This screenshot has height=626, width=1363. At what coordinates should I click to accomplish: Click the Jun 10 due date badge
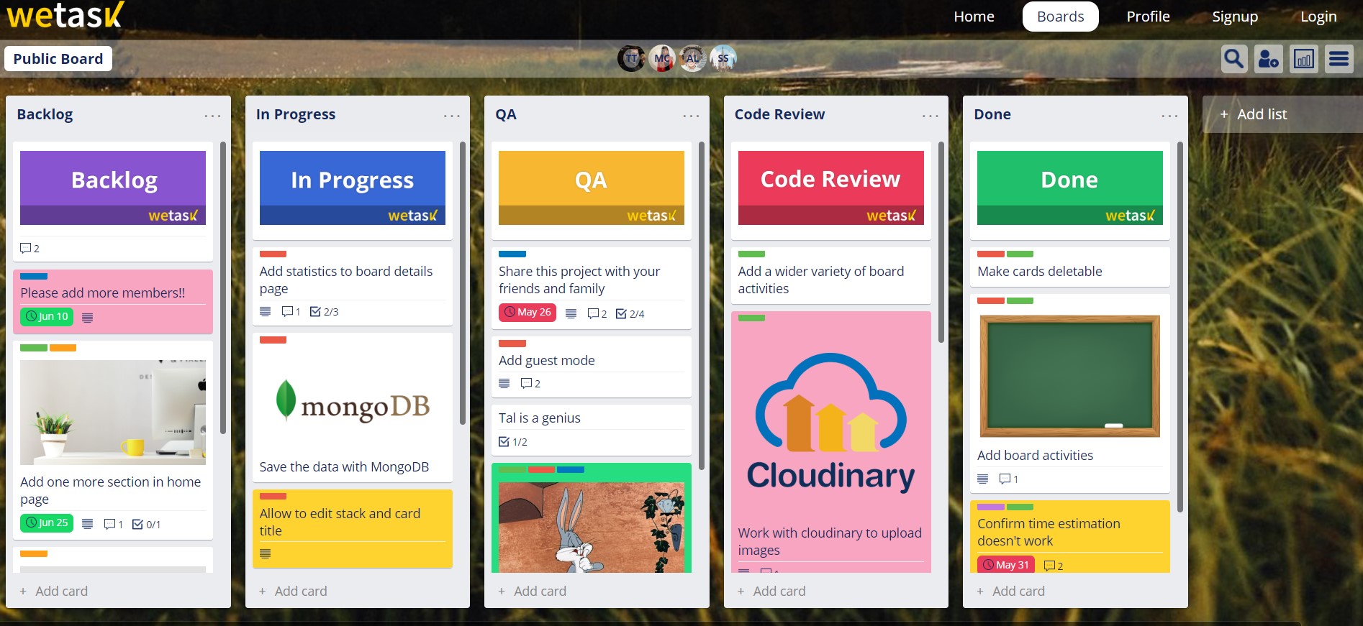click(47, 316)
